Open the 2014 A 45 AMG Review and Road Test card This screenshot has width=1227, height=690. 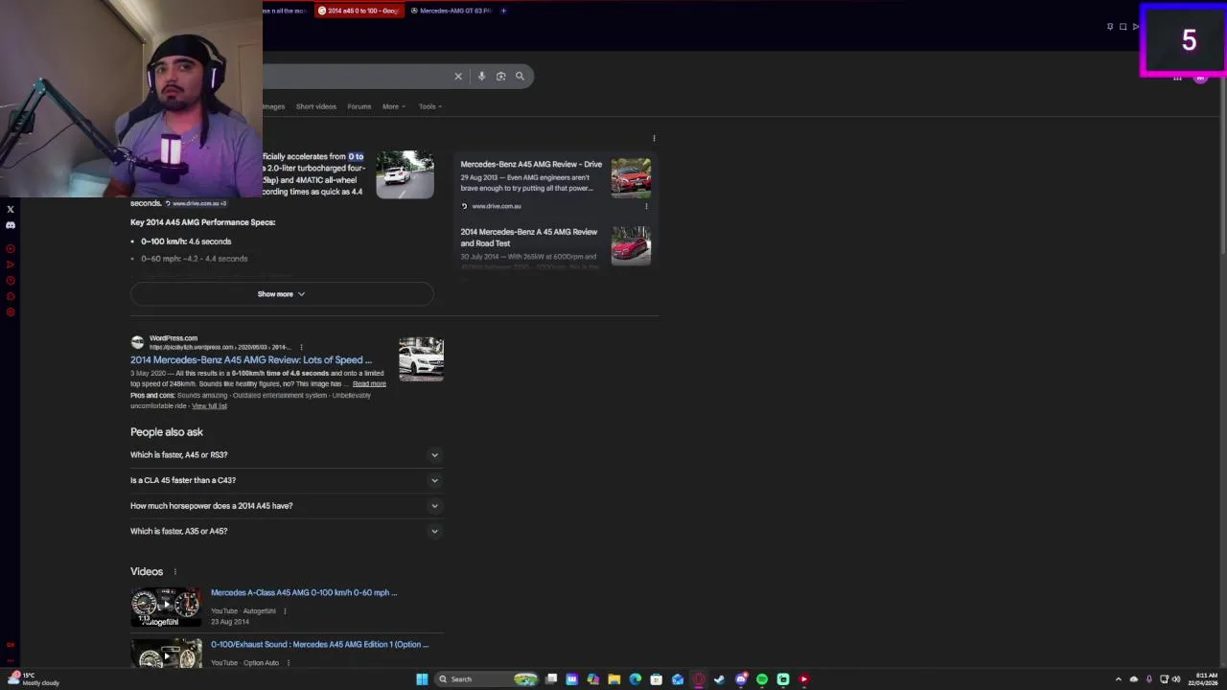tap(529, 238)
